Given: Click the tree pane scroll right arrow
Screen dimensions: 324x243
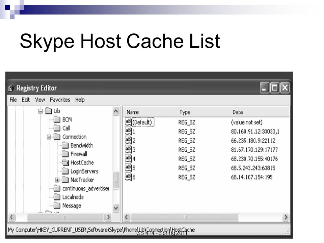Looking at the screenshot, I should coord(108,217).
